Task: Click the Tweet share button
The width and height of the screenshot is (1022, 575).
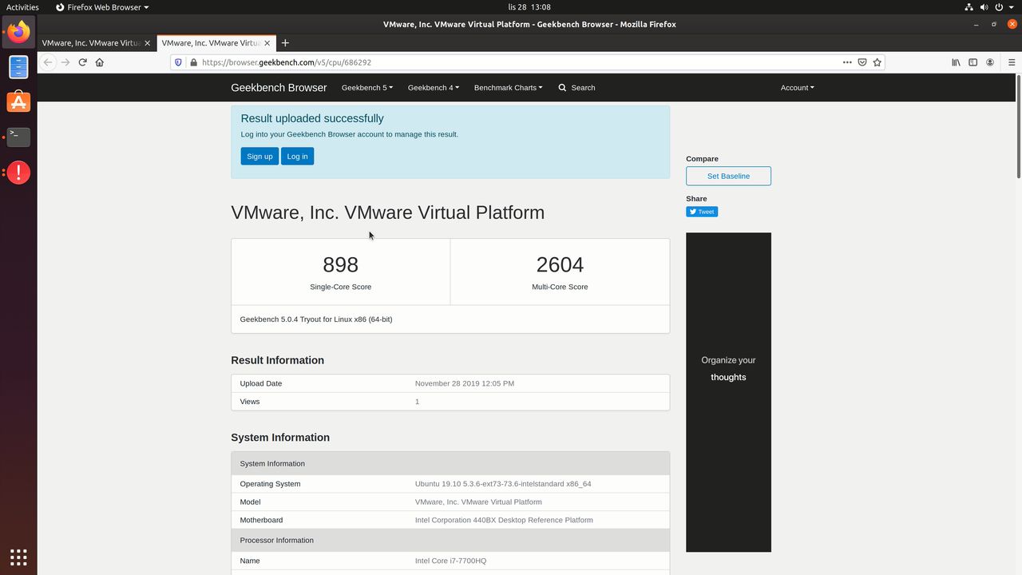Action: point(702,212)
